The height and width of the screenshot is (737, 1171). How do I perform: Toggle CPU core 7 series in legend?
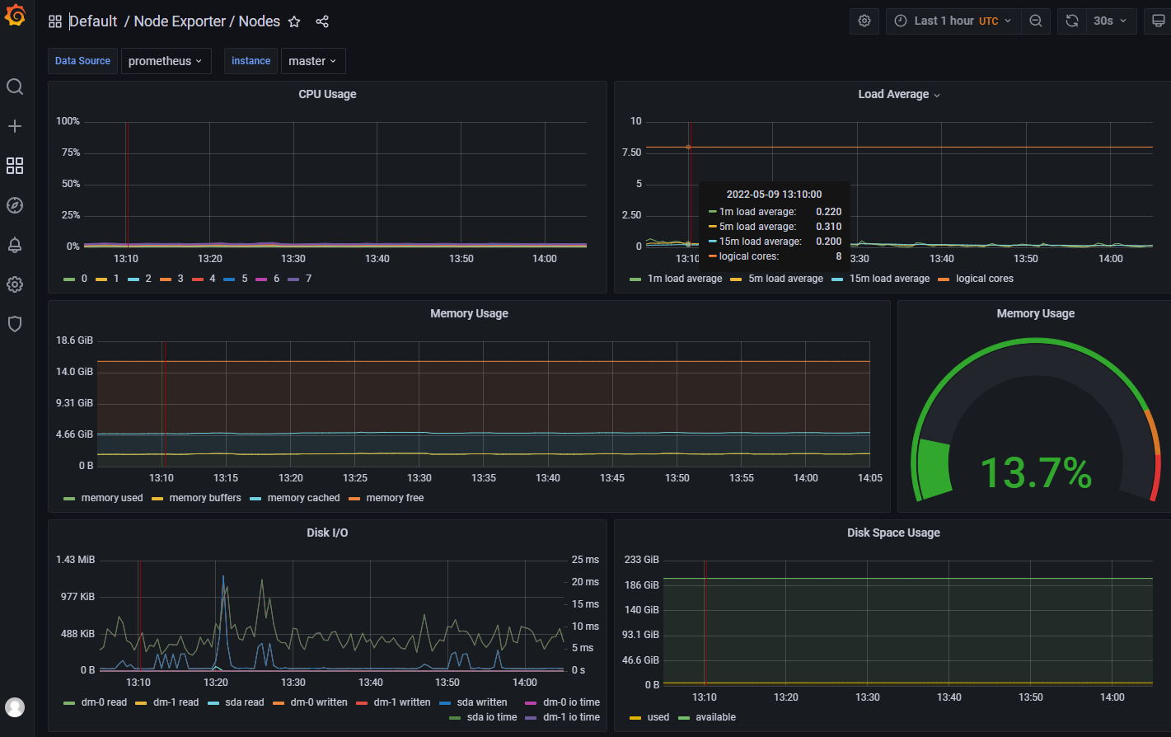pyautogui.click(x=308, y=279)
